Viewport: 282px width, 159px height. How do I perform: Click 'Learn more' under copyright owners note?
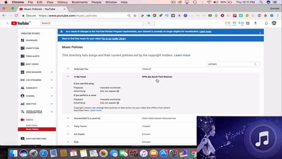point(96,110)
